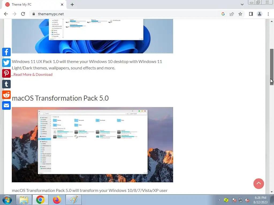The image size is (274, 205).
Task: Pin the page on Pinterest
Action: tap(6, 73)
